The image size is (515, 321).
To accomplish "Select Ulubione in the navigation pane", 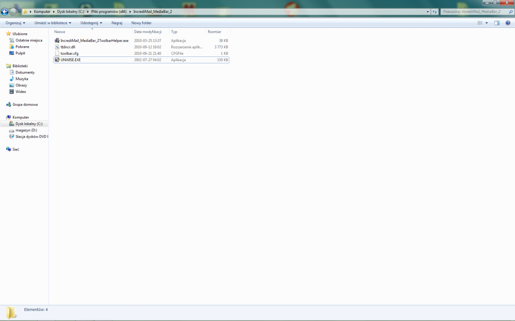I will pyautogui.click(x=20, y=34).
